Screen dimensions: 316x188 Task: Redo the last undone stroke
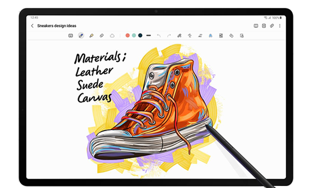(169, 36)
